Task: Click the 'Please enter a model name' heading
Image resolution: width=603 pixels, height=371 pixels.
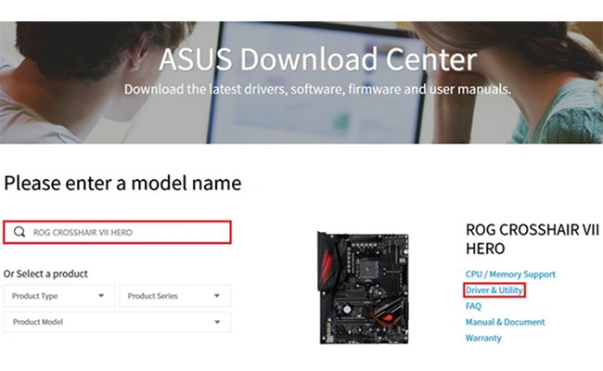Action: tap(122, 184)
